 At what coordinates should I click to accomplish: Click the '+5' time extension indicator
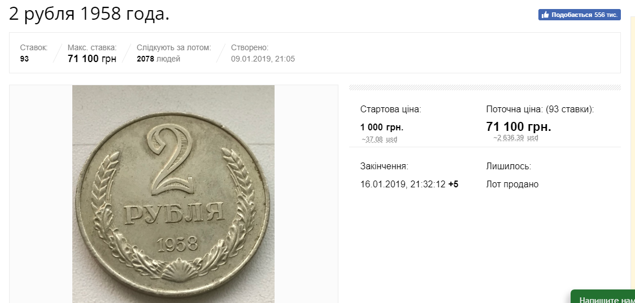click(453, 185)
